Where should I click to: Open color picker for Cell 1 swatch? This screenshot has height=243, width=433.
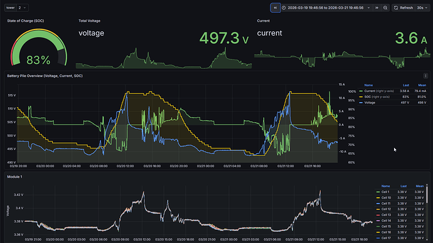click(x=378, y=192)
